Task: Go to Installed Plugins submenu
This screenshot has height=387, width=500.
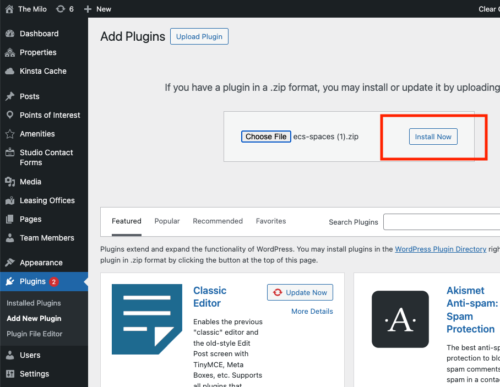Action: [34, 303]
